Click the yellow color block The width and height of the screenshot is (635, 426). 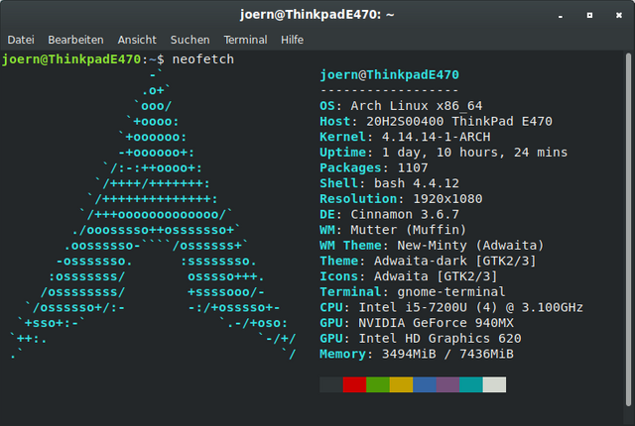click(401, 384)
